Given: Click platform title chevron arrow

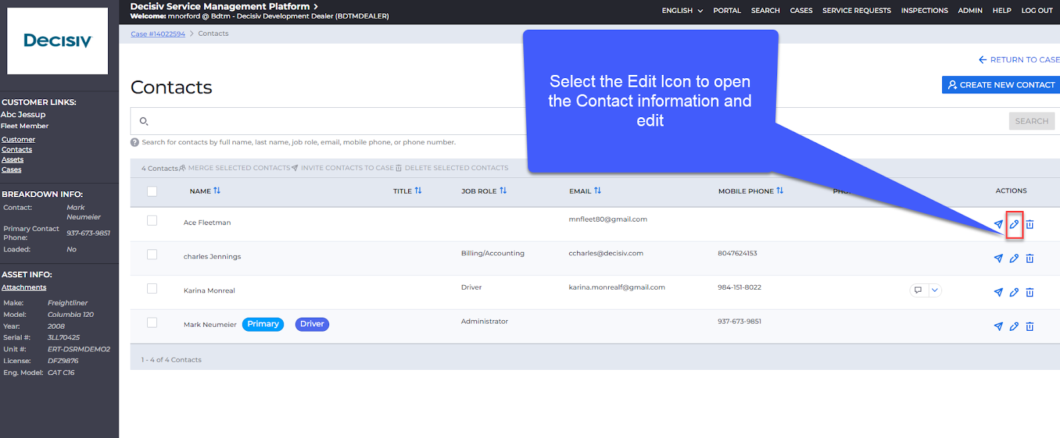Looking at the screenshot, I should coord(316,7).
